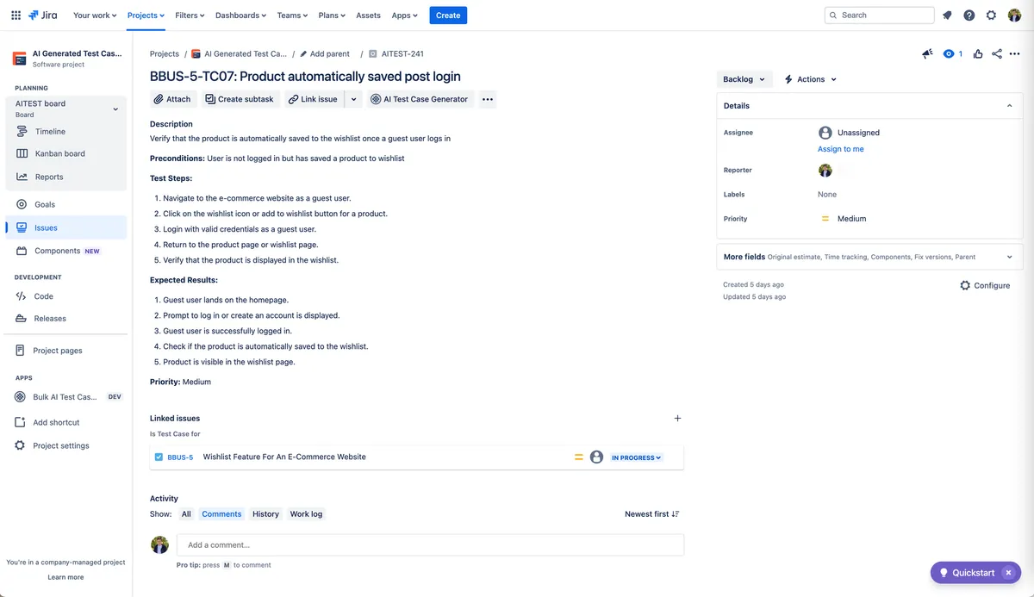Open the In Progress status dropdown

coord(637,457)
